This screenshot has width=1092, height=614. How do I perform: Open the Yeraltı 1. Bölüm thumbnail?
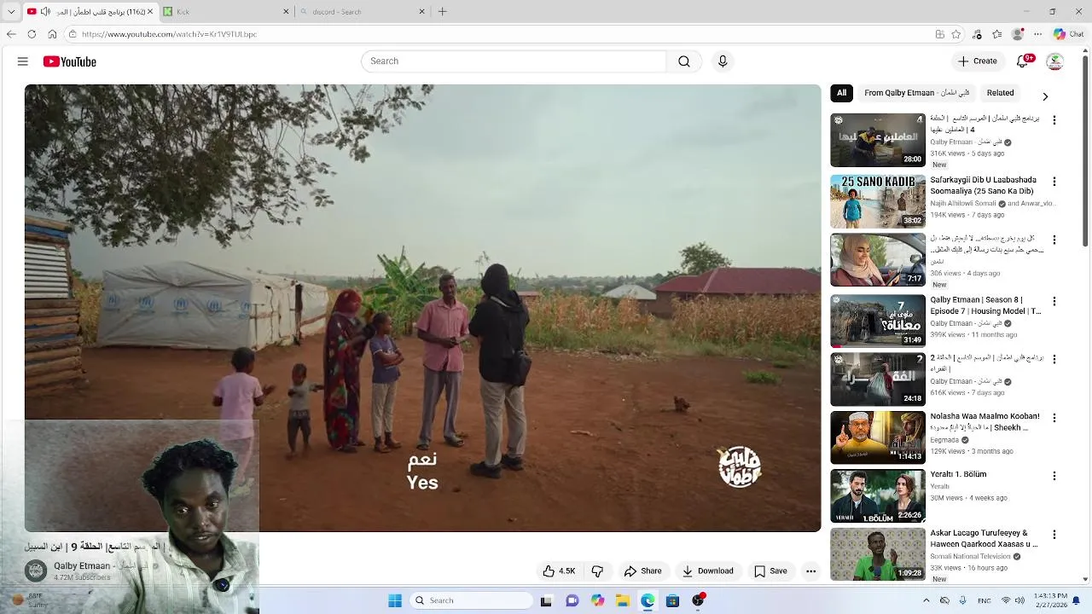point(878,496)
